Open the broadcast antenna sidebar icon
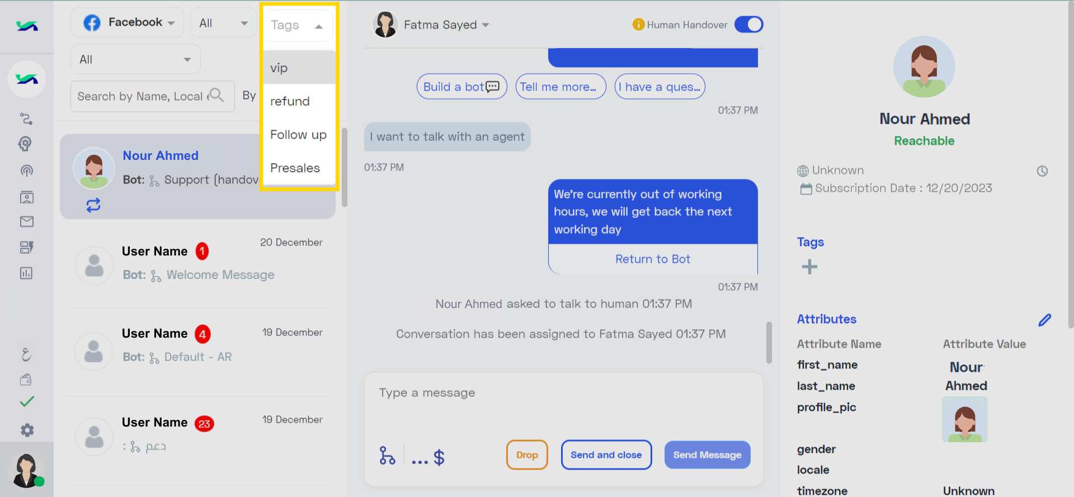 pyautogui.click(x=26, y=171)
